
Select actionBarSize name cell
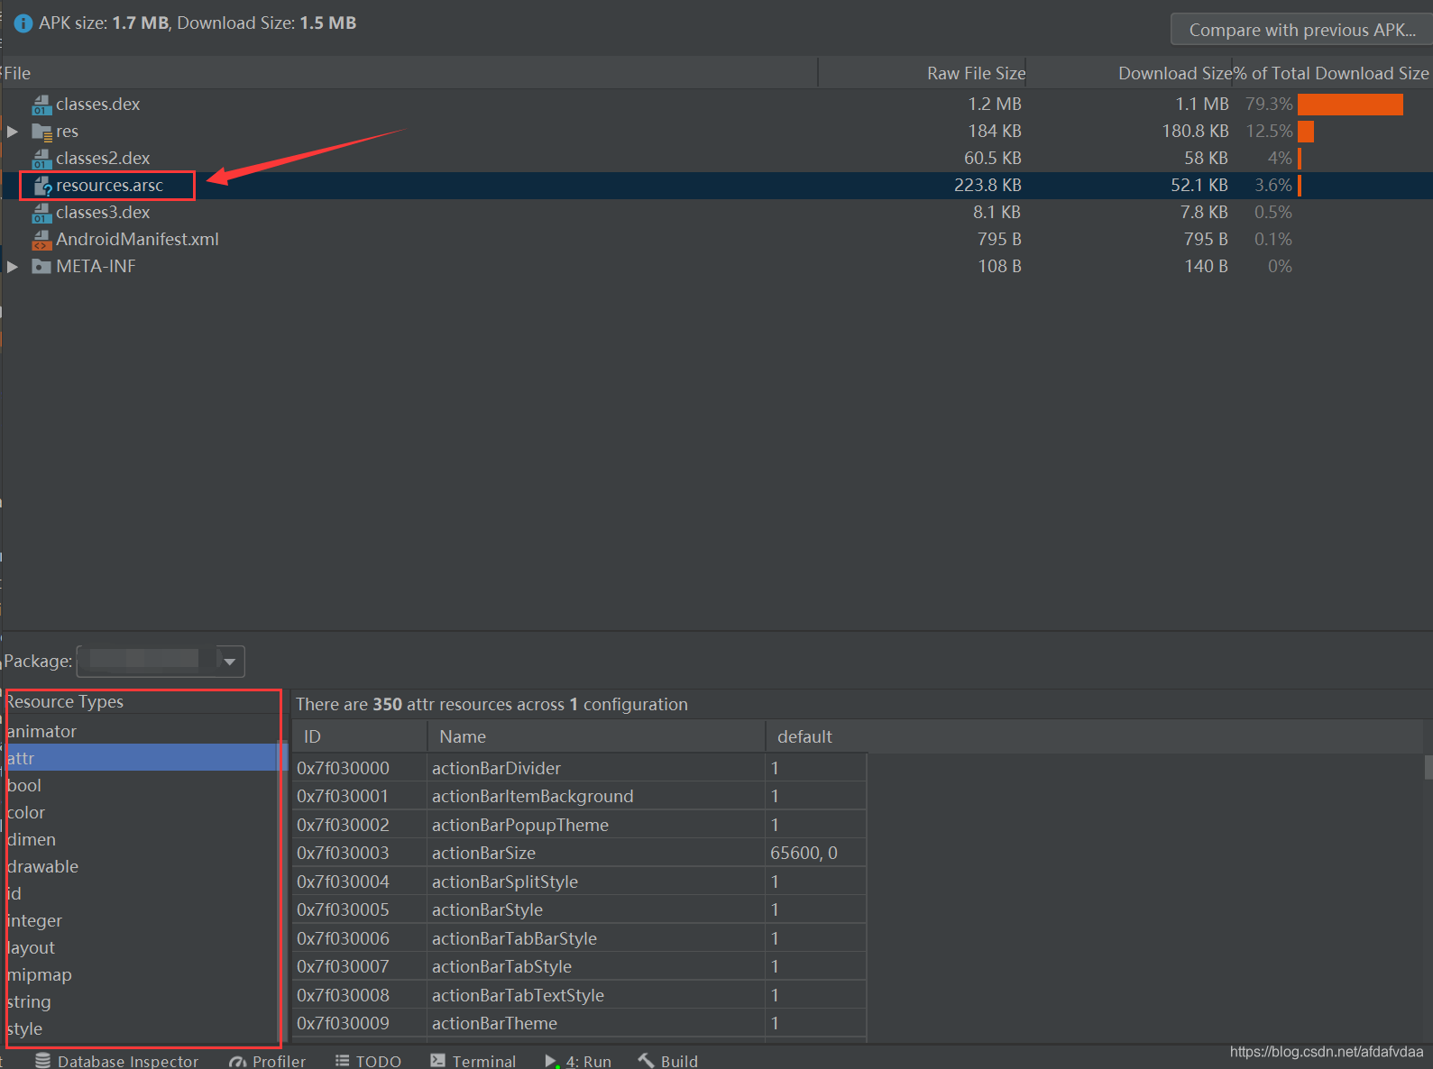(597, 853)
